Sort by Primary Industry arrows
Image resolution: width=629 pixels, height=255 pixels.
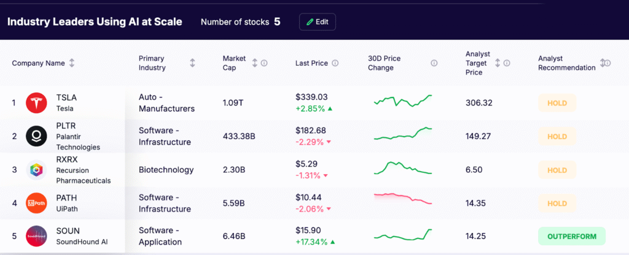point(192,63)
